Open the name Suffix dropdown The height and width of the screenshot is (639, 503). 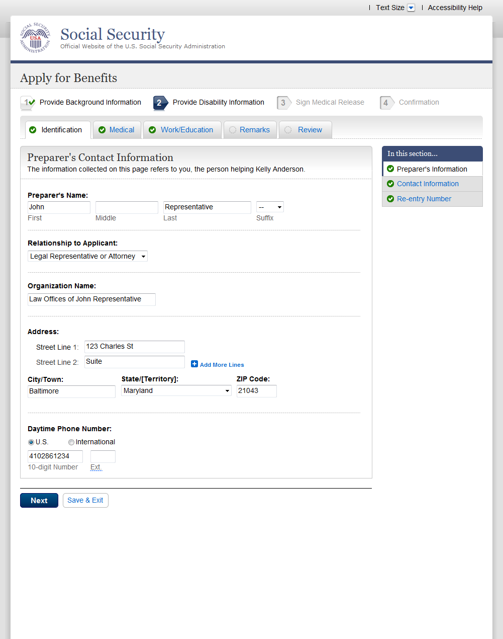(270, 207)
